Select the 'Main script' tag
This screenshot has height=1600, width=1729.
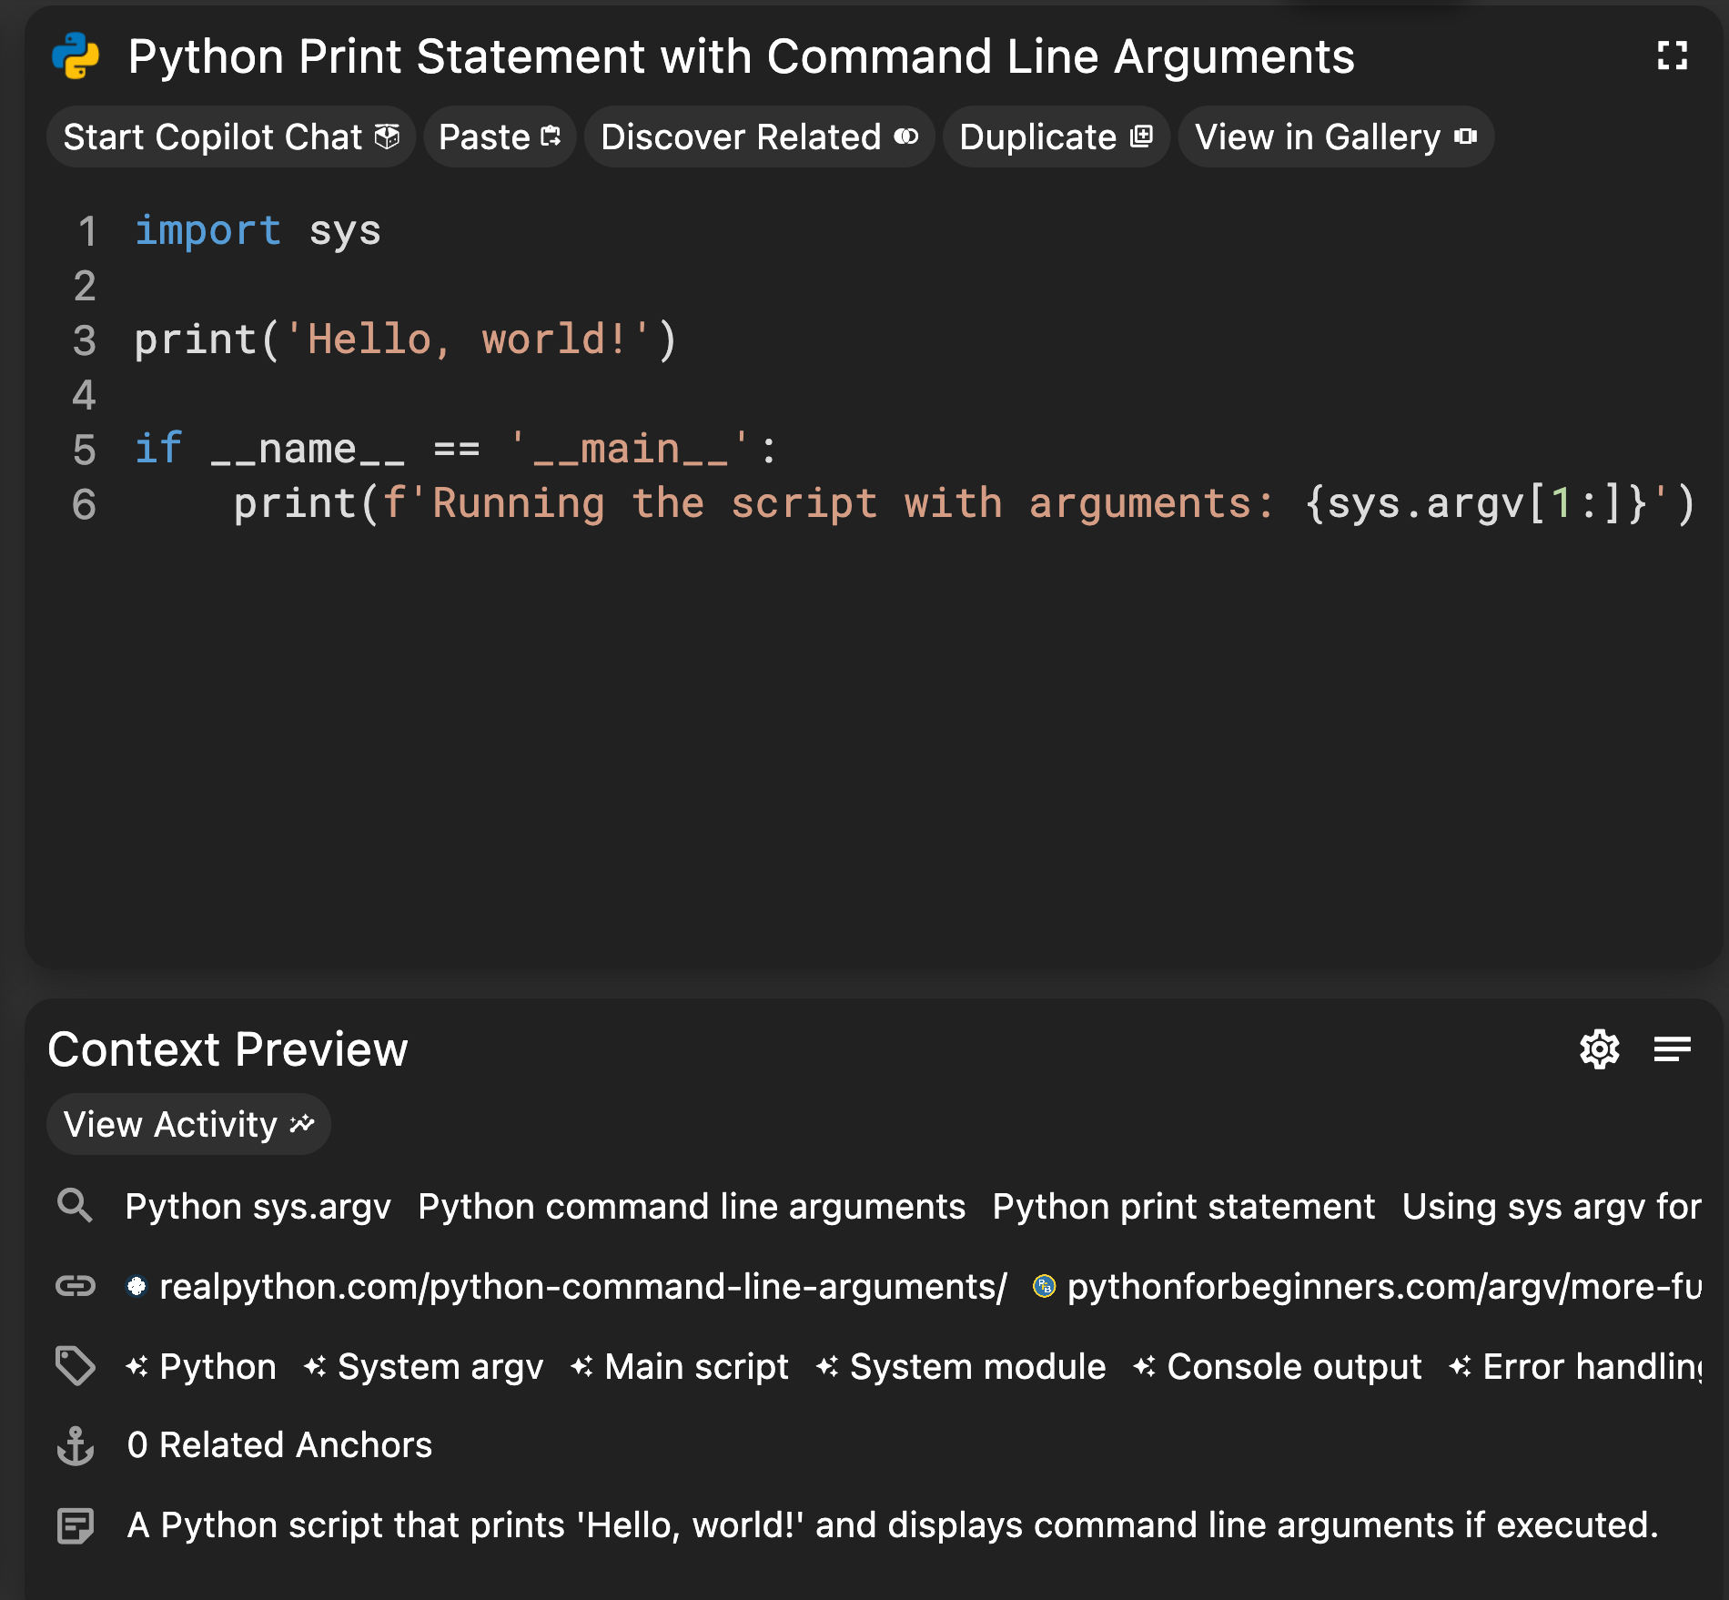point(680,1366)
